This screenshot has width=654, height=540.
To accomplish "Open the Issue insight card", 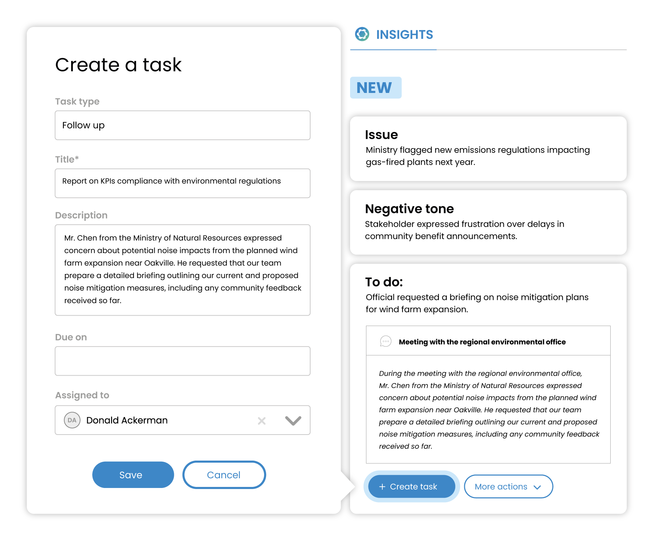I will [x=488, y=148].
